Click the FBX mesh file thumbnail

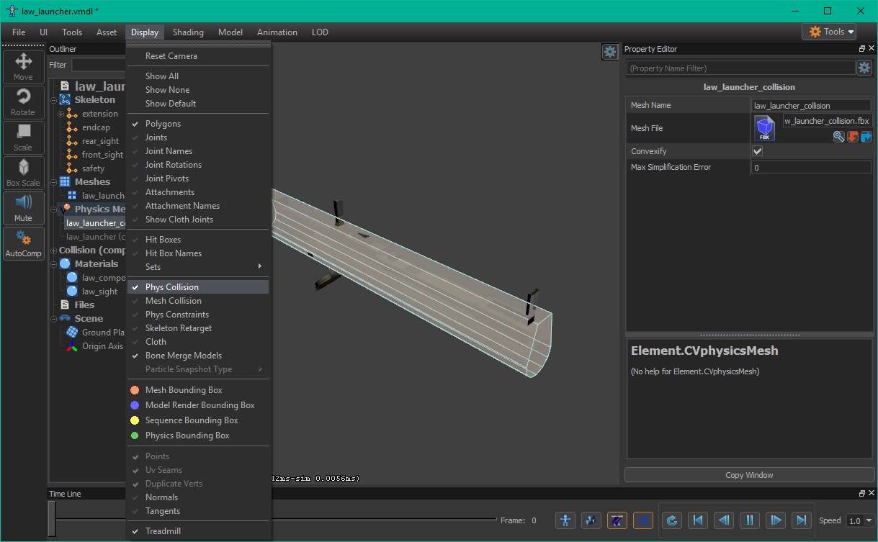pyautogui.click(x=764, y=128)
